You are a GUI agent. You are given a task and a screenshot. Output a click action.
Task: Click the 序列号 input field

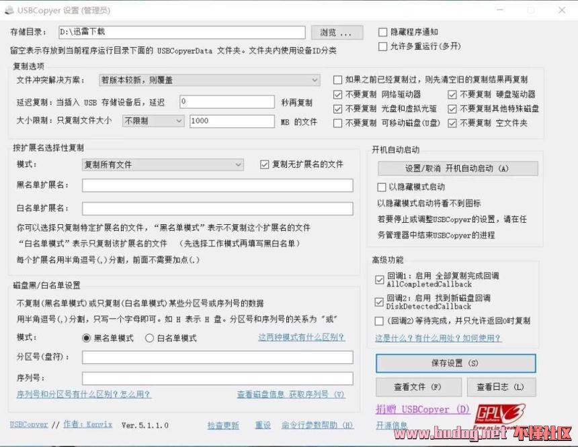[218, 379]
